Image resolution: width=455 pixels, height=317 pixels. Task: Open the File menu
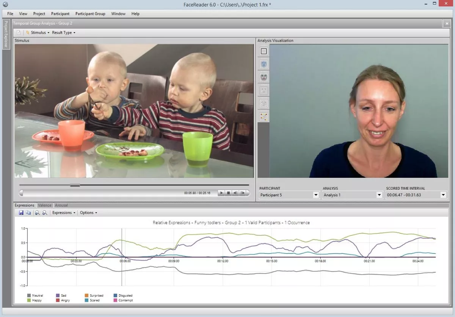pos(10,14)
